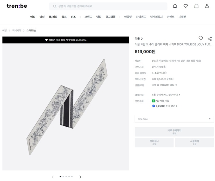Open the shopping bag
This screenshot has width=215, height=181.
(x=196, y=6)
